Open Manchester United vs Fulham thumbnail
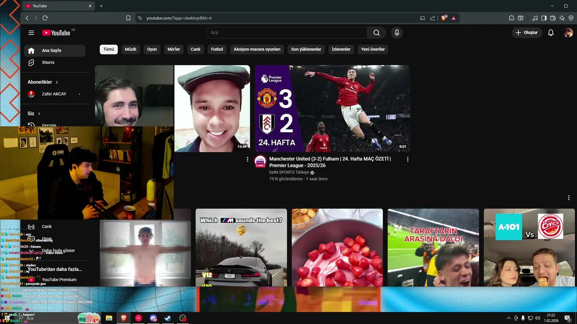 coord(332,108)
